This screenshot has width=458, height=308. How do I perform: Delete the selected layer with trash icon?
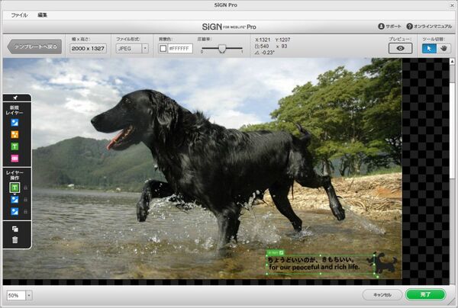[15, 239]
